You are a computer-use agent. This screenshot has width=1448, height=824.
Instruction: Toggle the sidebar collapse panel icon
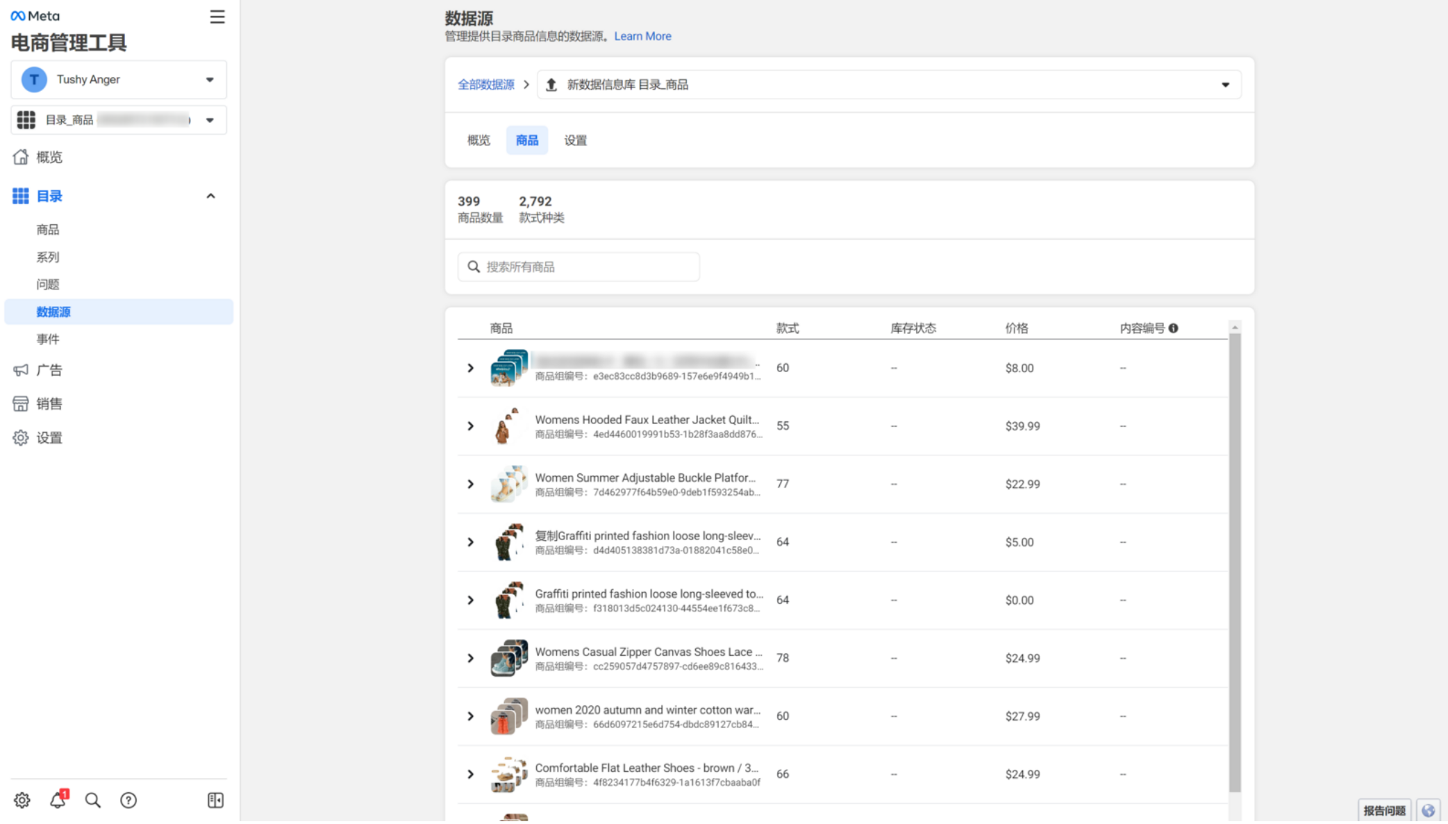coord(215,800)
